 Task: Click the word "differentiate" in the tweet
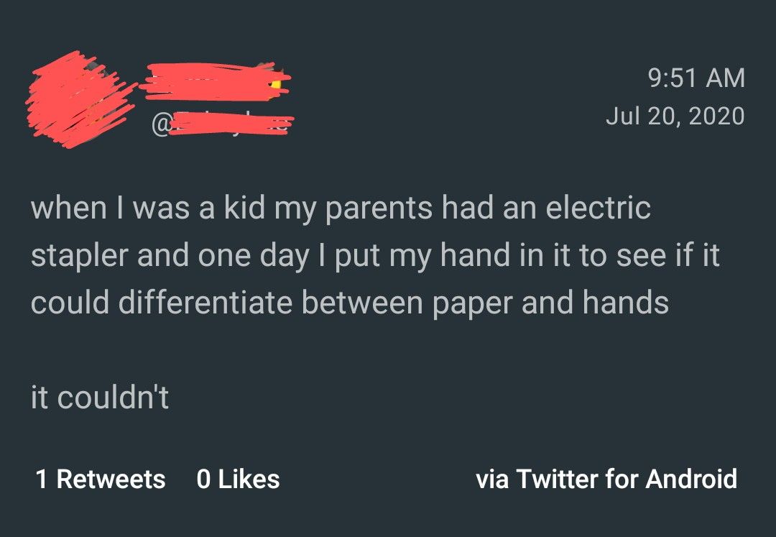point(205,303)
